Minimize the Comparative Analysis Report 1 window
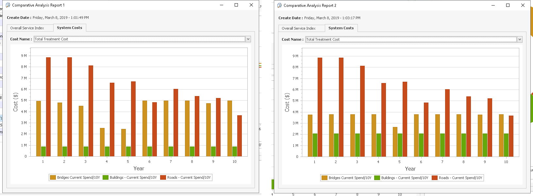This screenshot has height=196, width=533. tap(222, 5)
